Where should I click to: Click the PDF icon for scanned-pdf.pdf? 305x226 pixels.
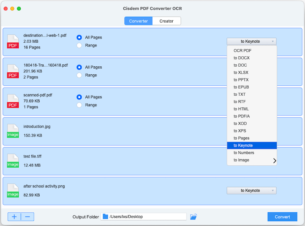pyautogui.click(x=13, y=101)
